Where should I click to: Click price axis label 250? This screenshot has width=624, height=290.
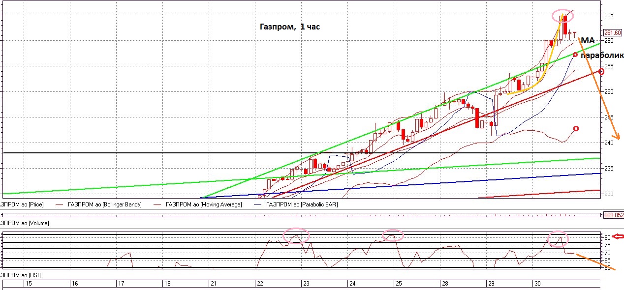pyautogui.click(x=608, y=92)
